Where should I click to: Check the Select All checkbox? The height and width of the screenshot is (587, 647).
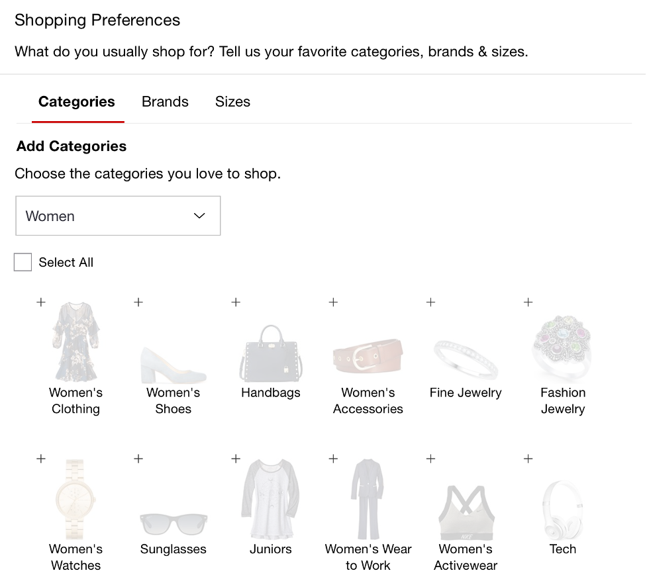tap(23, 262)
